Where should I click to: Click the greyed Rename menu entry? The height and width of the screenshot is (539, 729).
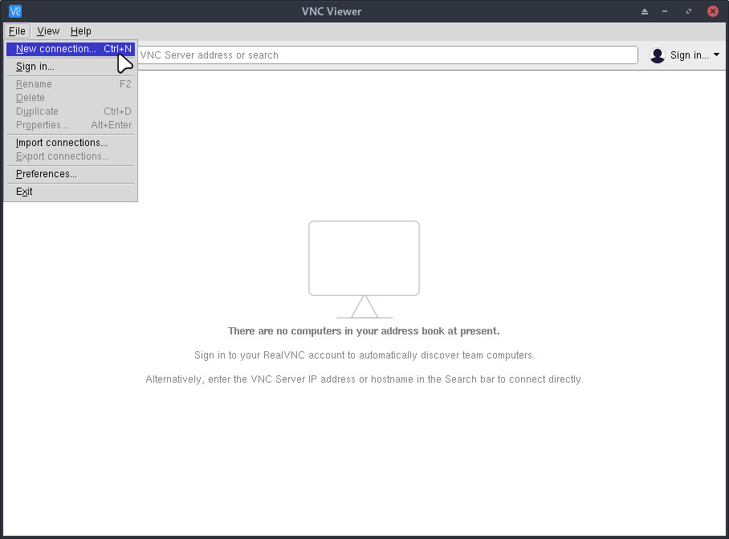tap(71, 84)
